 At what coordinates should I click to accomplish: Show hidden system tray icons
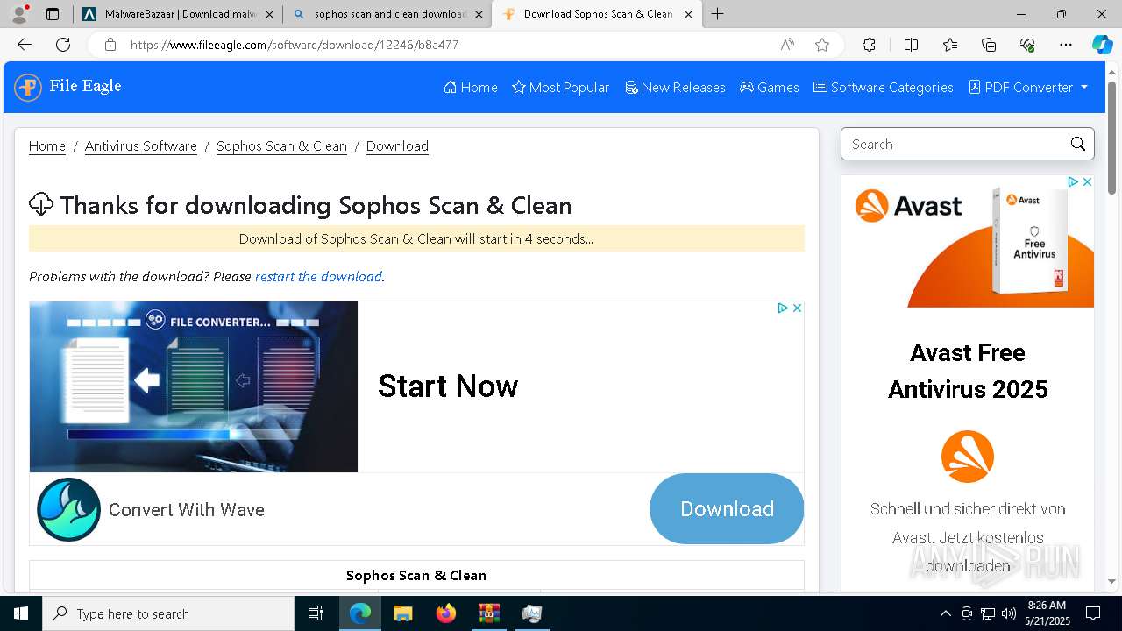pyautogui.click(x=945, y=613)
